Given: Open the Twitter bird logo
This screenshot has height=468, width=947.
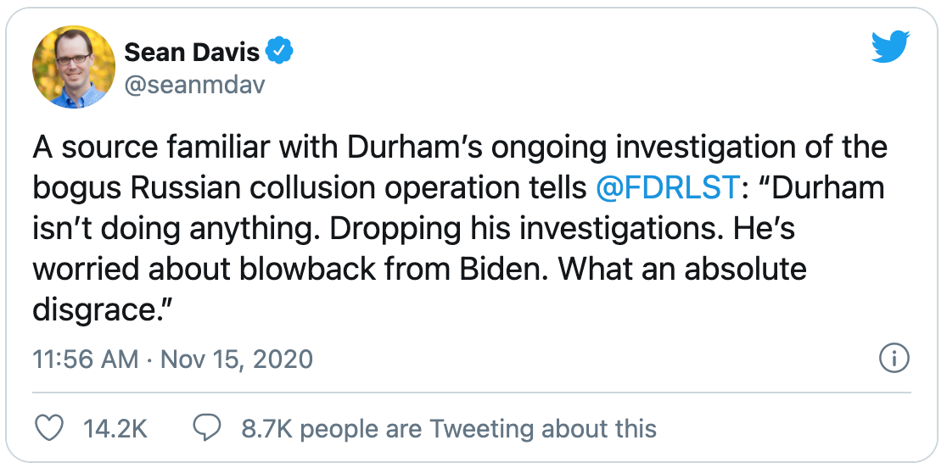Looking at the screenshot, I should pos(891,47).
